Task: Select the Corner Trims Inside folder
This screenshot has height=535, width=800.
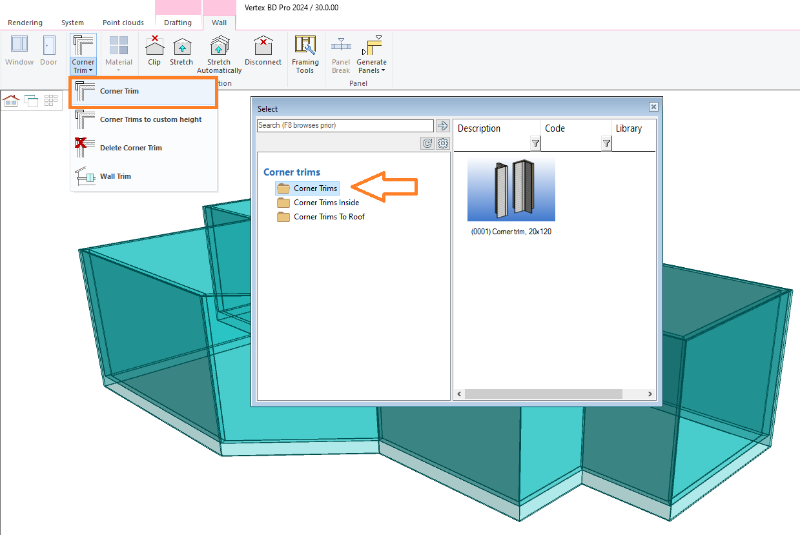Action: point(326,203)
